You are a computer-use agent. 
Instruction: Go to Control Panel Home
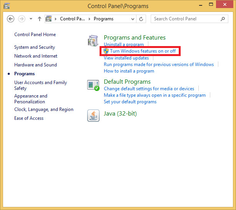[35, 35]
